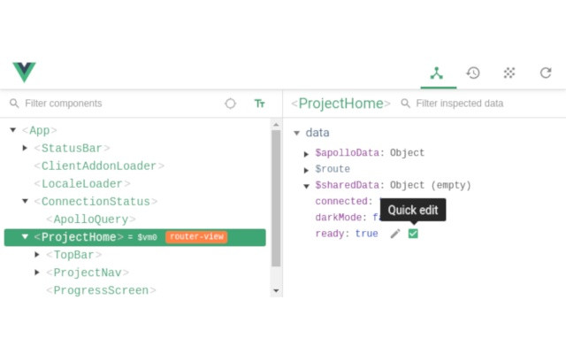Collapse the data section

296,133
